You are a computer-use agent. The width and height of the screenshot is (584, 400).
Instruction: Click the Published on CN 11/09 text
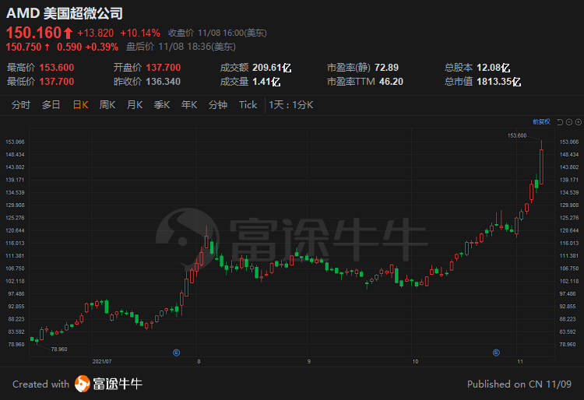point(519,384)
